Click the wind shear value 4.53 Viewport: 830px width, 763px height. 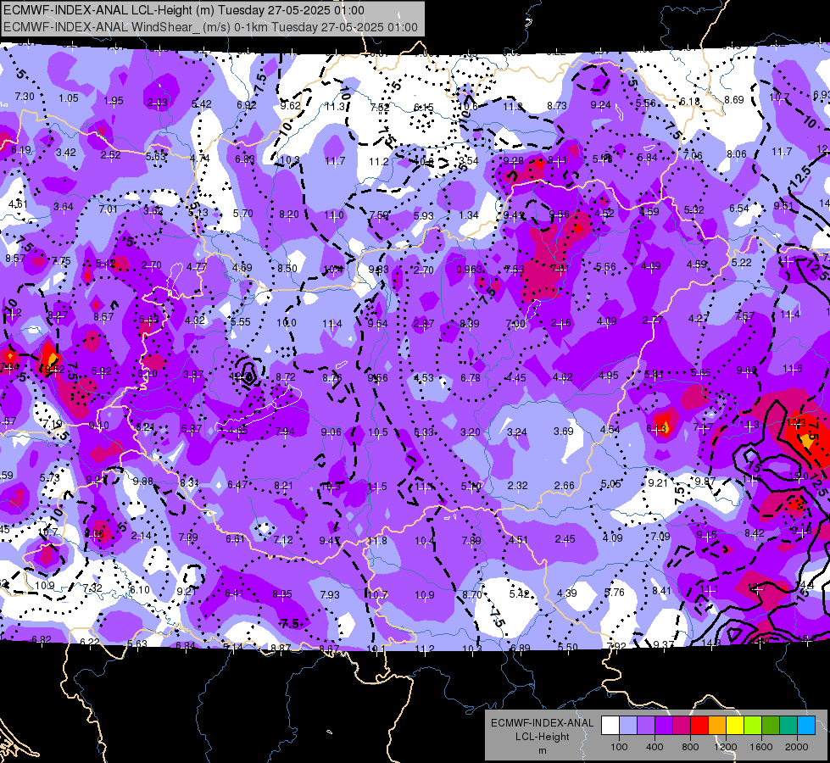423,377
